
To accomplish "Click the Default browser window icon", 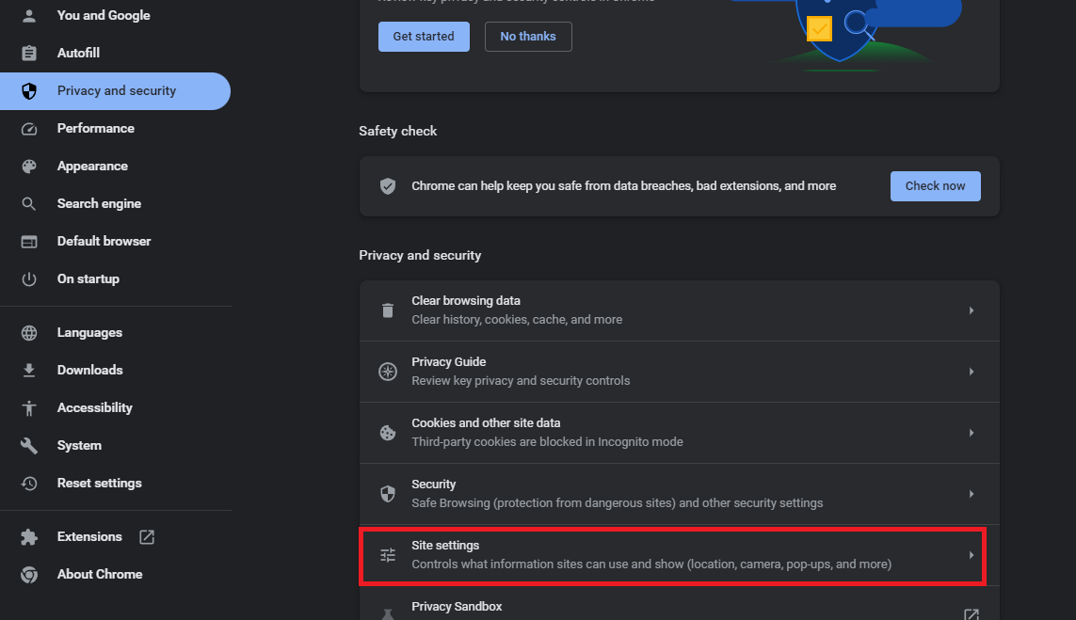I will [x=29, y=242].
